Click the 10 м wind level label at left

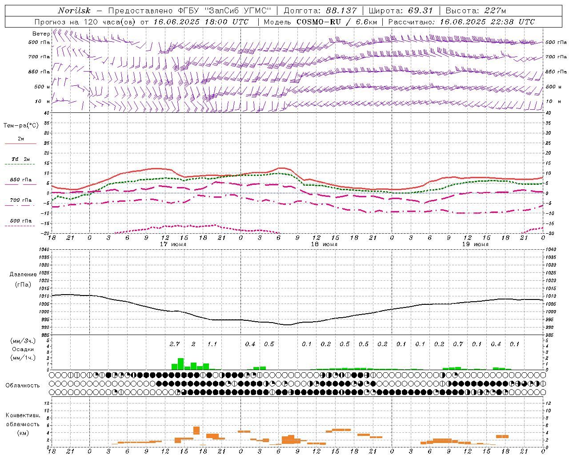point(42,101)
